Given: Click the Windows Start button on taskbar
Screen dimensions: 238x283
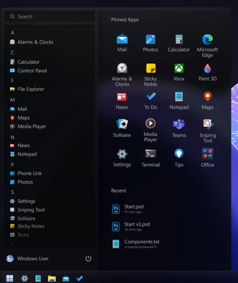Looking at the screenshot, I should tap(10, 278).
